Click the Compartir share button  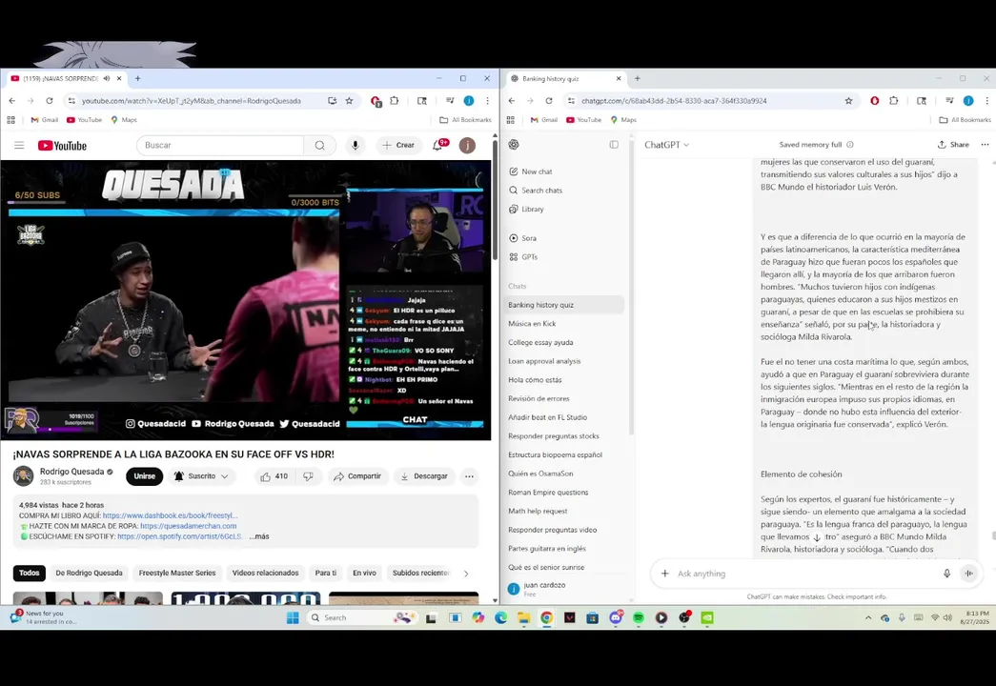click(x=357, y=476)
